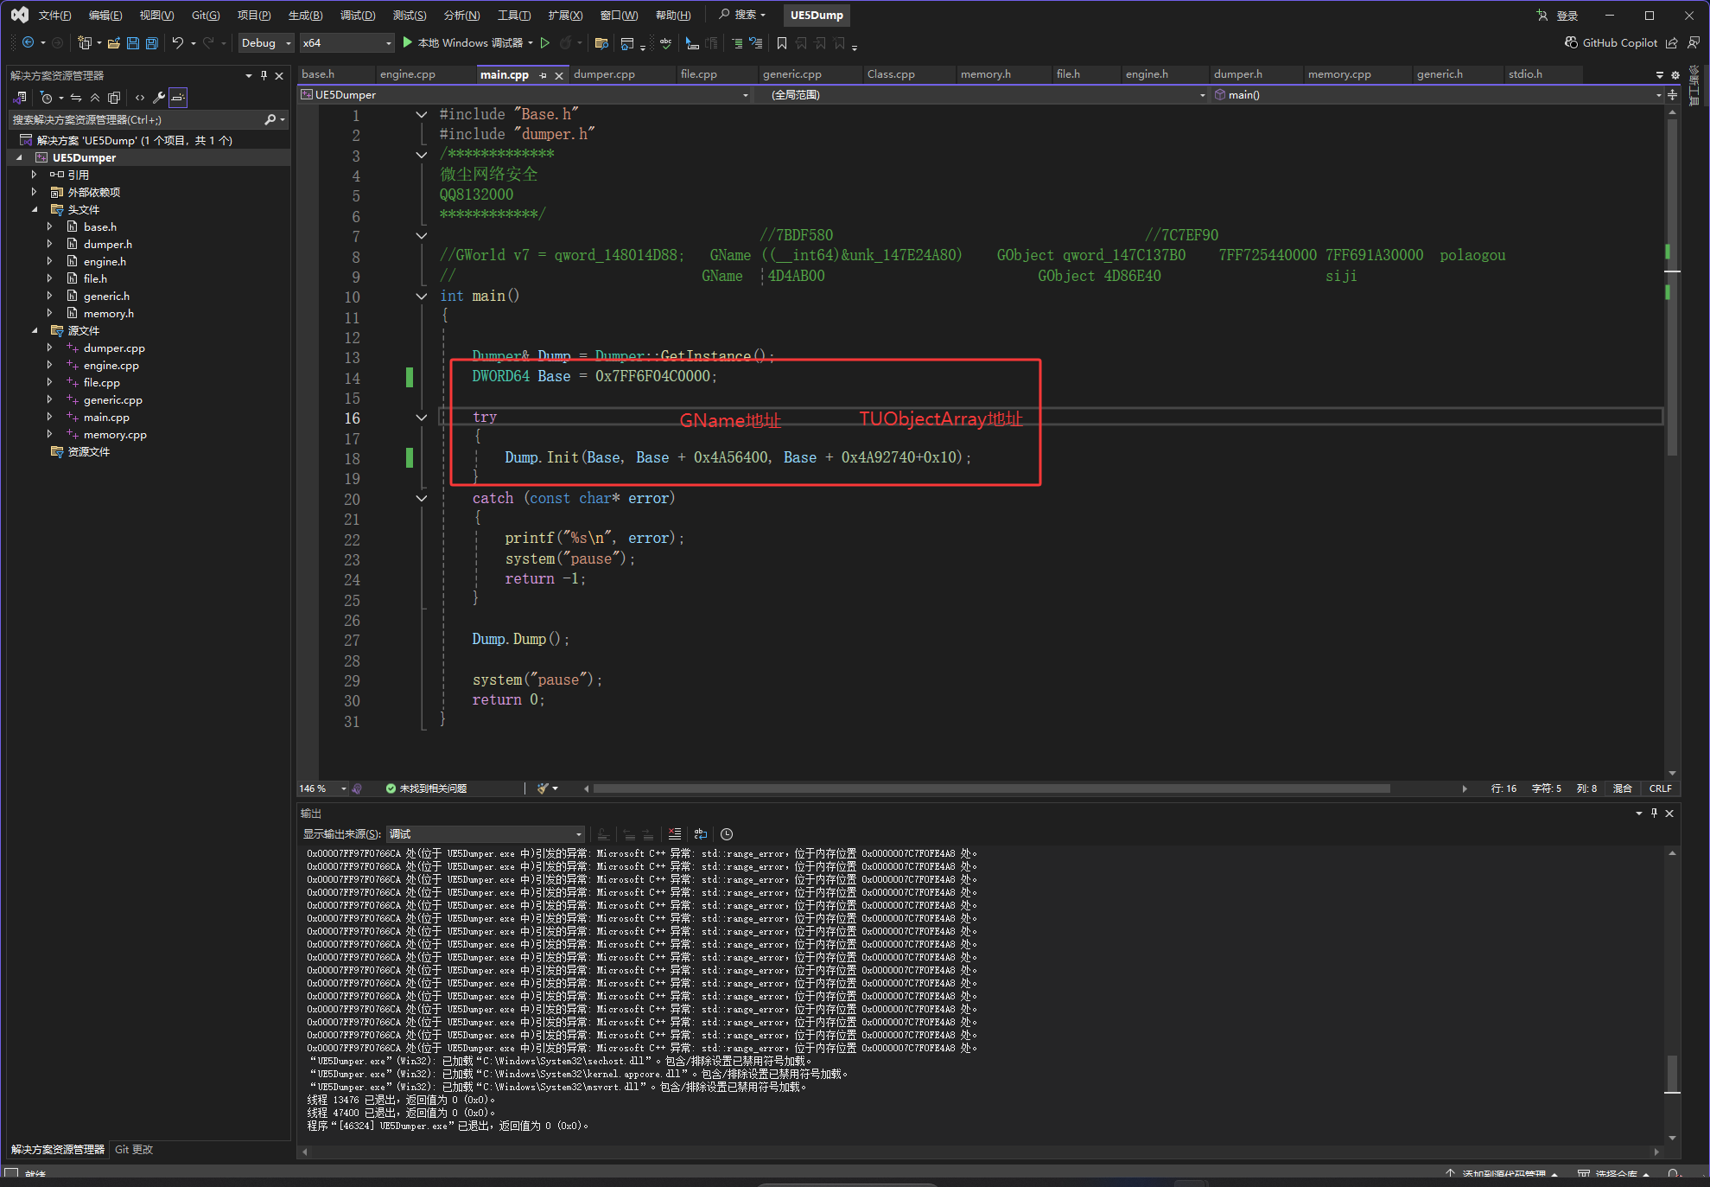This screenshot has width=1710, height=1187.
Task: Click the GitHub Copilot icon
Action: [x=1571, y=43]
